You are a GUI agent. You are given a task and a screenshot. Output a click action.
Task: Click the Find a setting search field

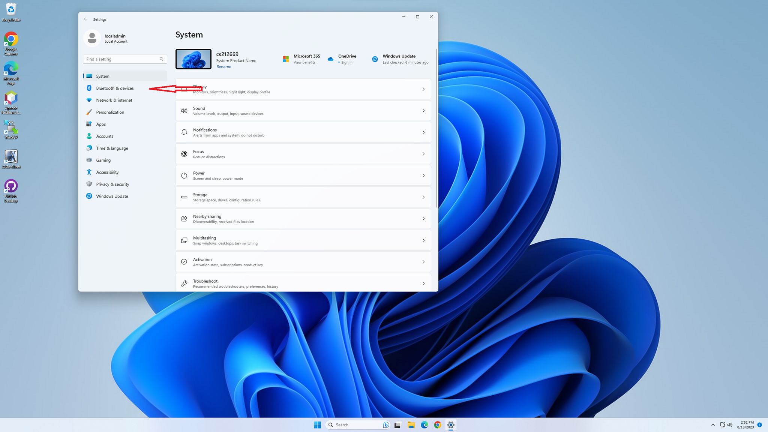(120, 59)
